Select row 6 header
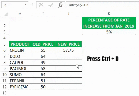The height and width of the screenshot is (96, 139). (x=4, y=50)
